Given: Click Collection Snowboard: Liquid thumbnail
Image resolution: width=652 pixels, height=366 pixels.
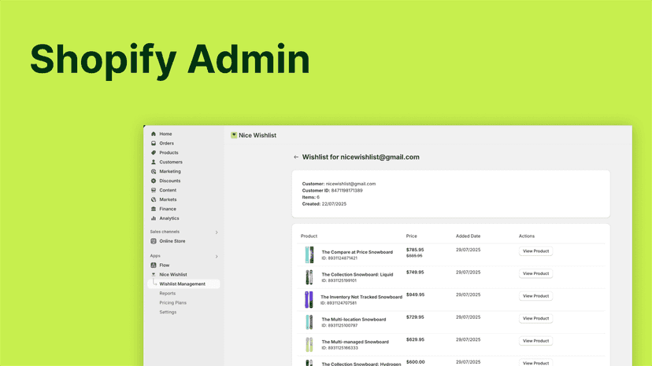Looking at the screenshot, I should tap(309, 277).
